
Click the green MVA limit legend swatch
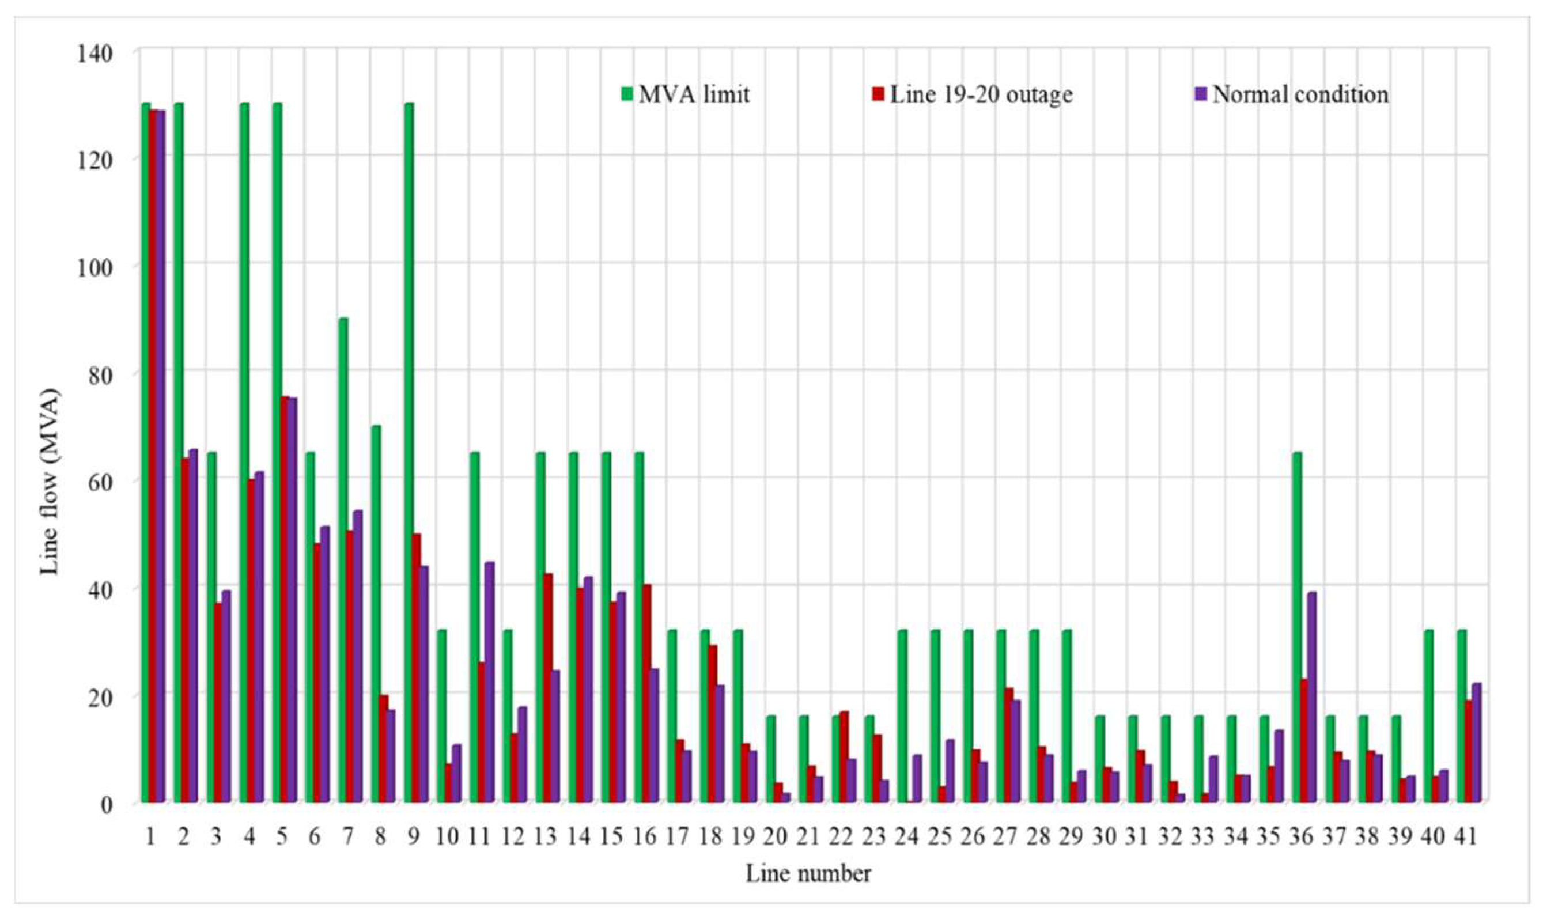(627, 93)
